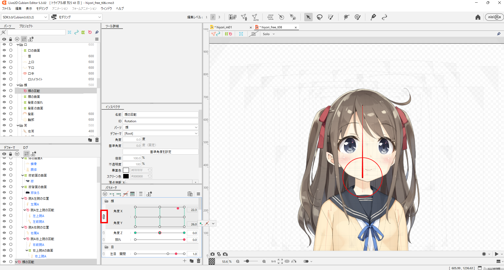504x270 pixels.
Task: Open the モデリング workspace dropdown
Action: 76,17
